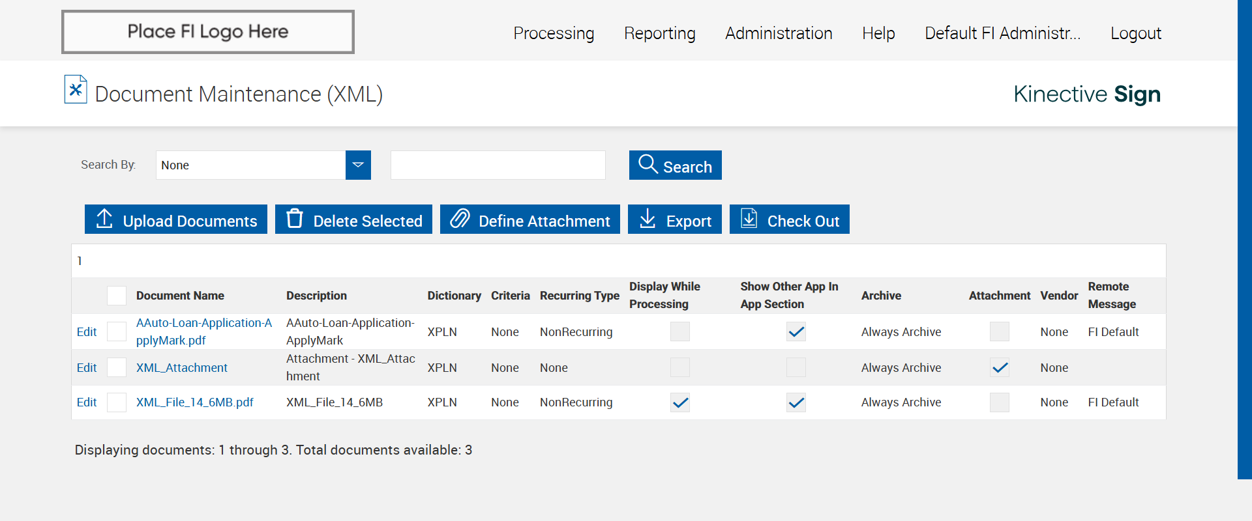Toggle the select-all checkbox in table header

[117, 296]
